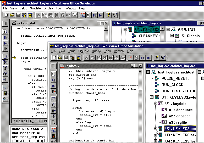Select the RUN_CLOCK signal in the tree
Image resolution: width=204 pixels, height=143 pixels.
coord(173,85)
